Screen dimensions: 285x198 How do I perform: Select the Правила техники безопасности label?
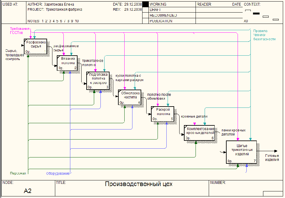(264, 35)
